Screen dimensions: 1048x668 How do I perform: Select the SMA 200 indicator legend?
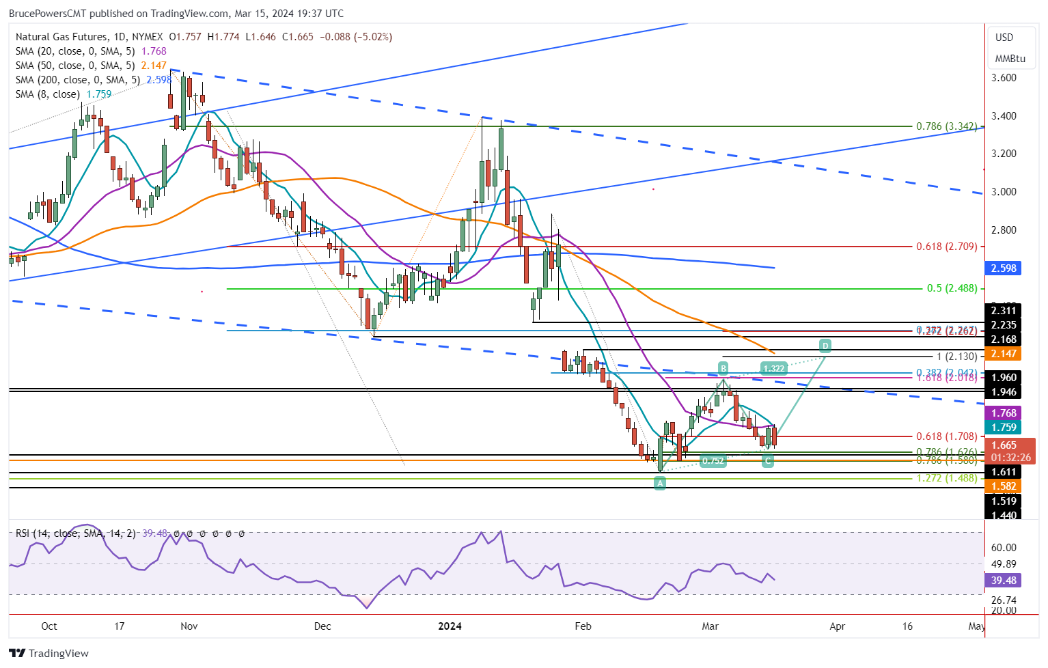[x=94, y=80]
